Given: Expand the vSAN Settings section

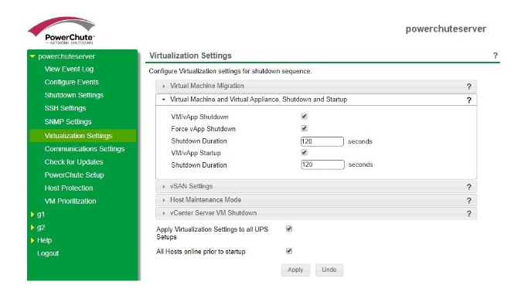Looking at the screenshot, I should (316, 186).
